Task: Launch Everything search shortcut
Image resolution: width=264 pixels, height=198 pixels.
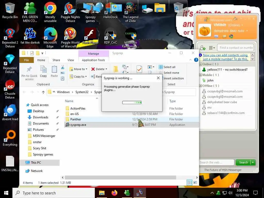Action: (x=10, y=138)
